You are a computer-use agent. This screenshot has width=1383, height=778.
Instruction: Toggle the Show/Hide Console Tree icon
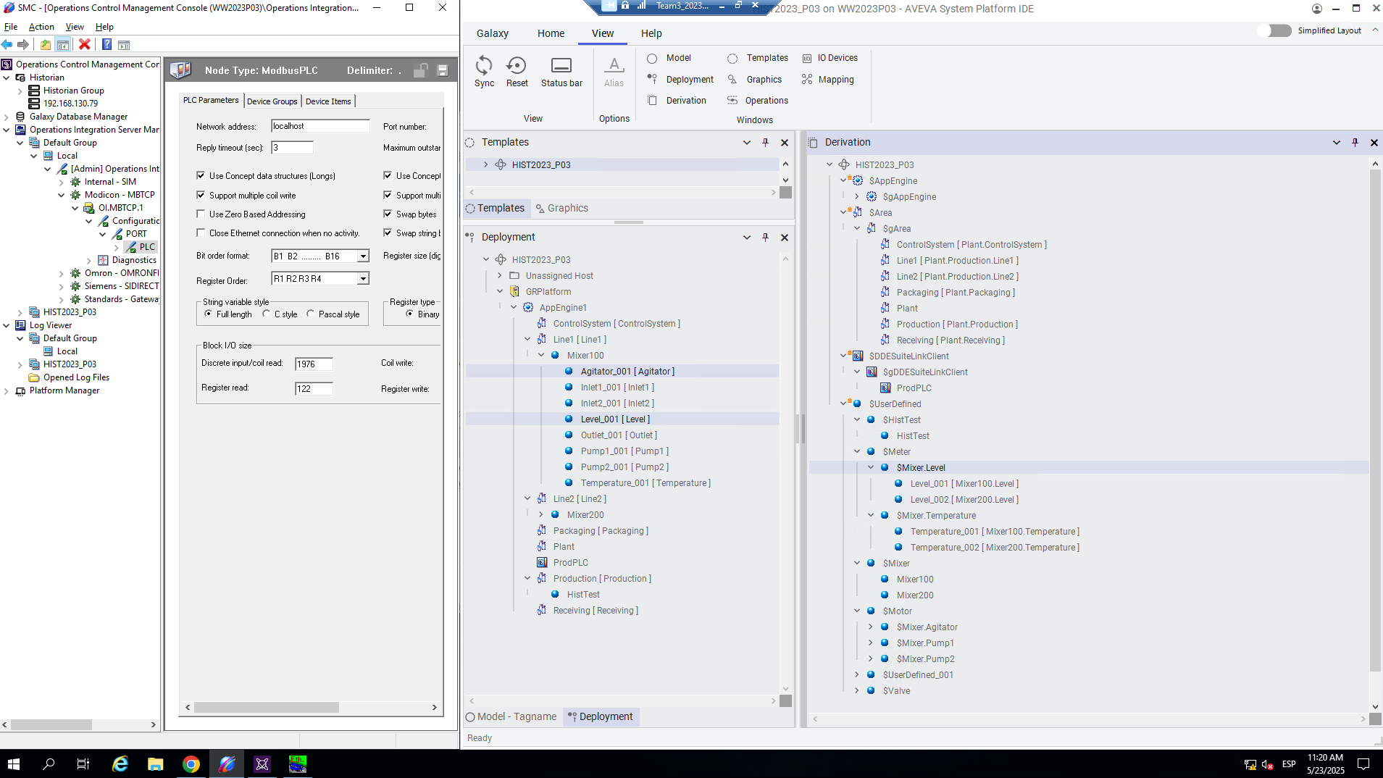(x=63, y=45)
